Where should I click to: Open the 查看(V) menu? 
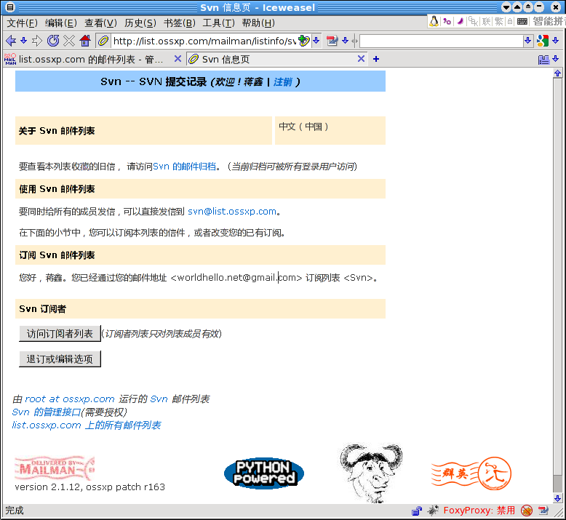point(100,23)
